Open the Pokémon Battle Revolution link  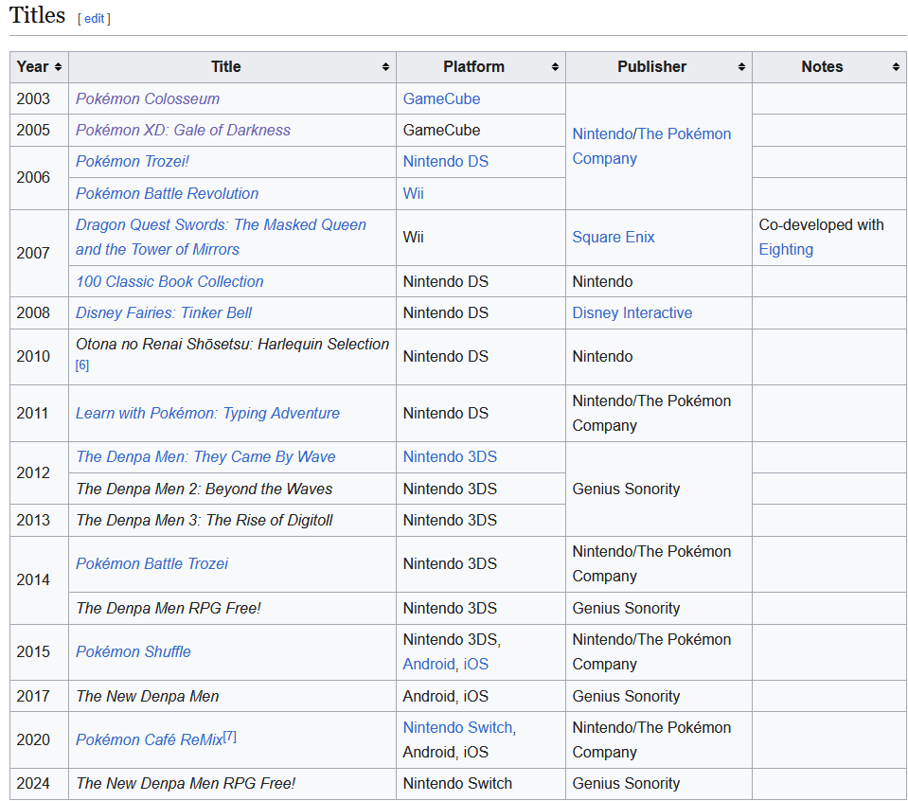(168, 193)
